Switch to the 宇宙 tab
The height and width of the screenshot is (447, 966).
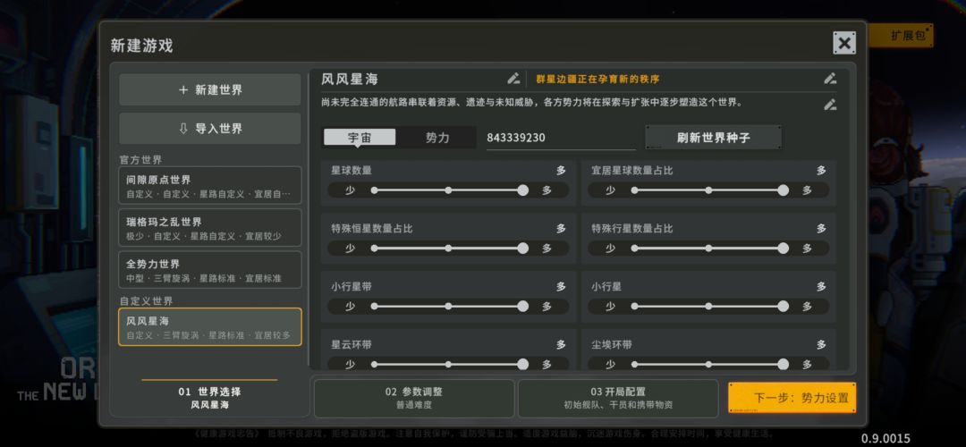pyautogui.click(x=360, y=138)
